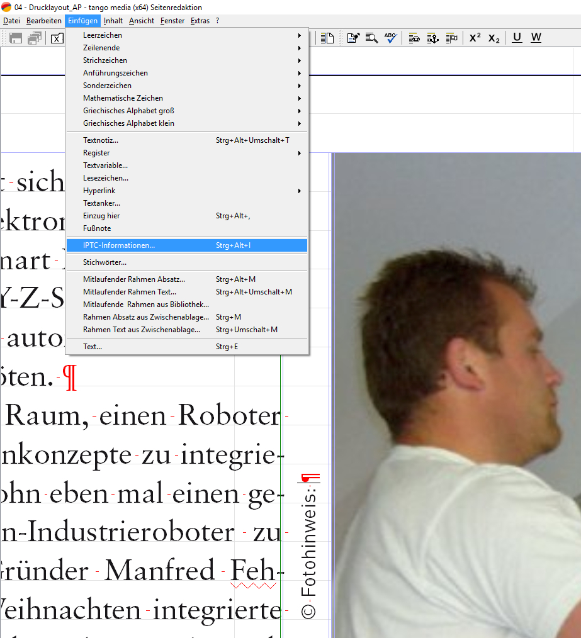Select Mitlaufender Rahmen Absatz entry
This screenshot has width=581, height=638.
[x=134, y=279]
